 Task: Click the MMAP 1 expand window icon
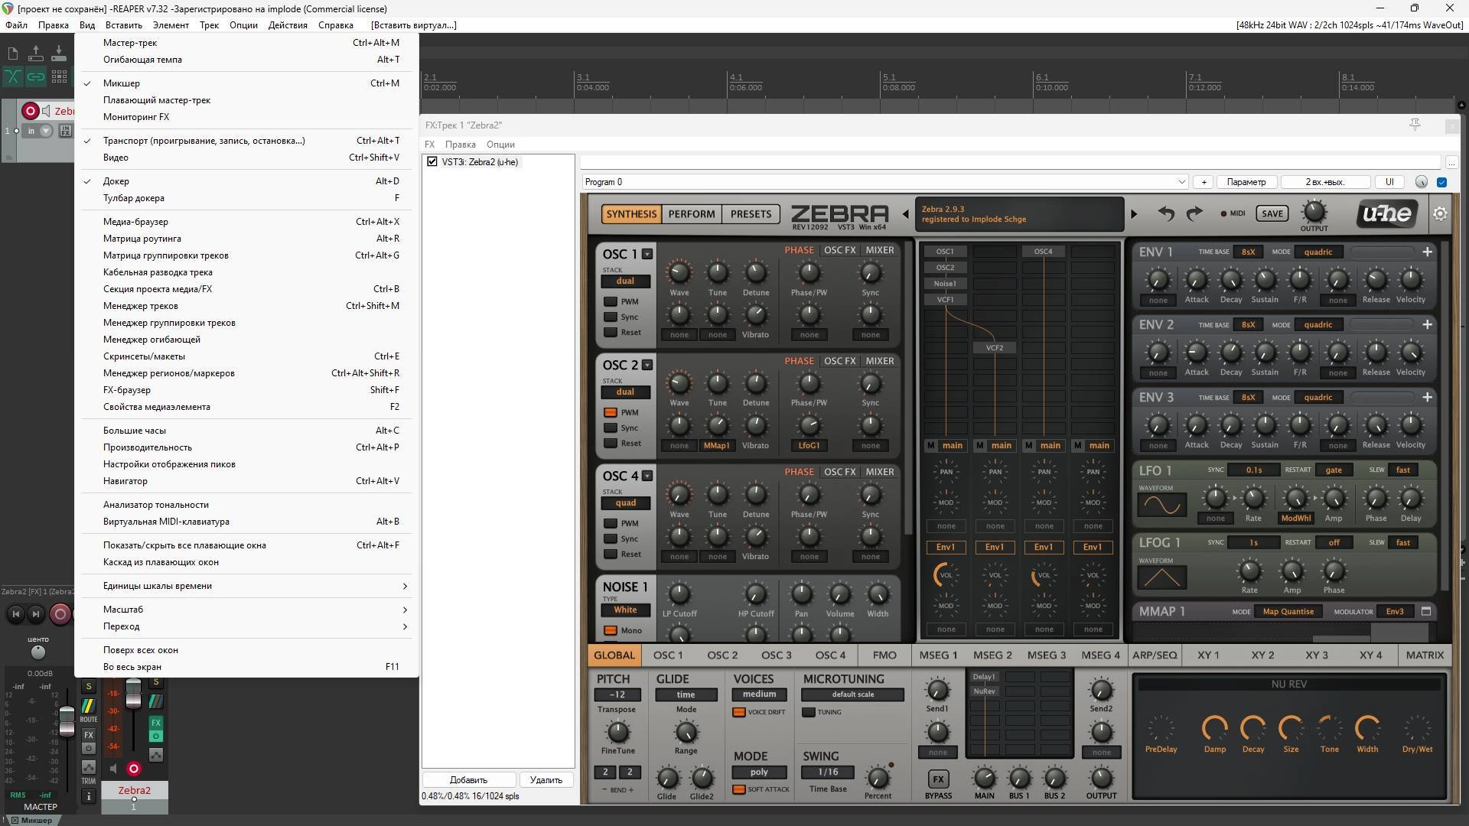pos(1426,611)
